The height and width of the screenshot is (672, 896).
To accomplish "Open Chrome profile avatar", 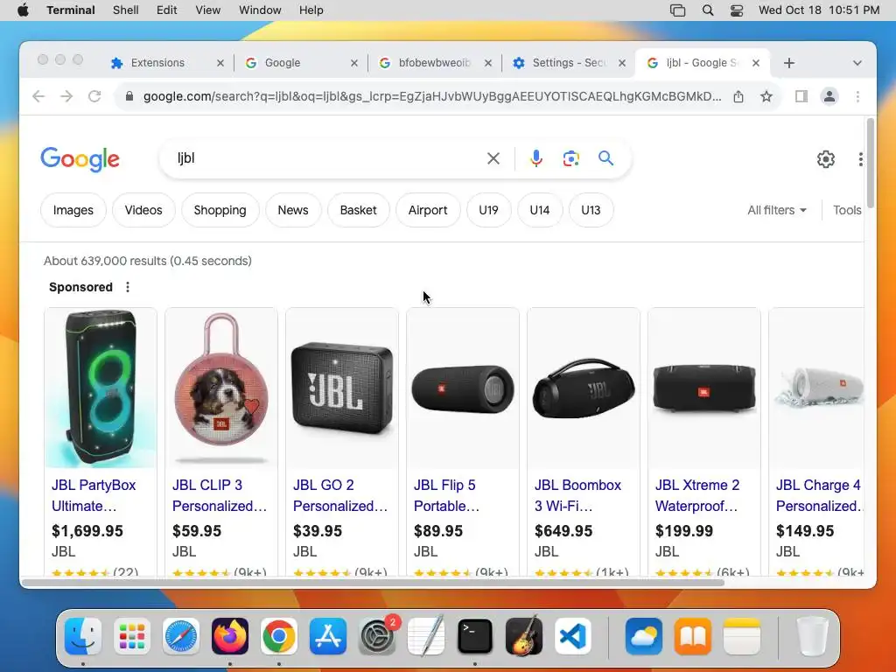I will point(829,96).
